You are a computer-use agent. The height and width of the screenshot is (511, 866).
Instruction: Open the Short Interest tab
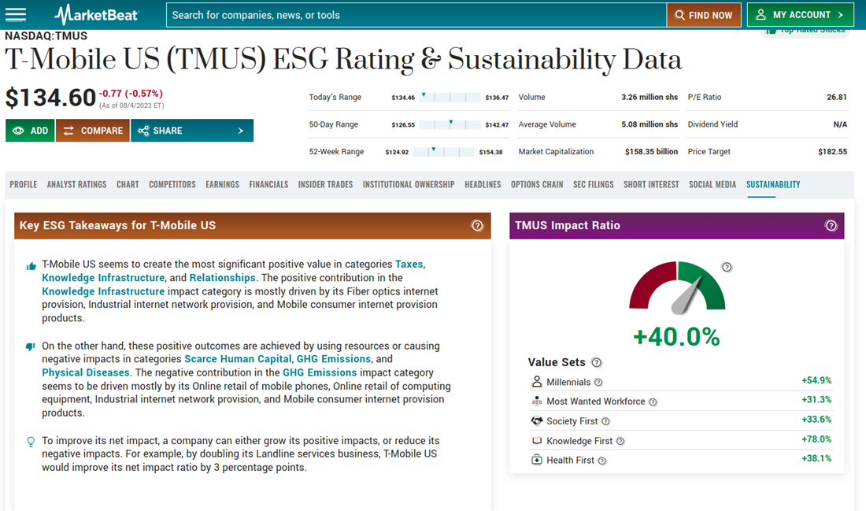pos(651,184)
